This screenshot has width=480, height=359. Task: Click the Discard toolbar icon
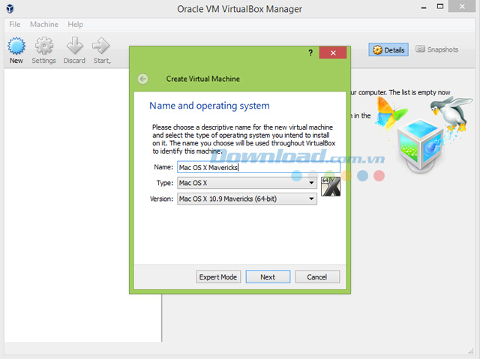(x=74, y=50)
